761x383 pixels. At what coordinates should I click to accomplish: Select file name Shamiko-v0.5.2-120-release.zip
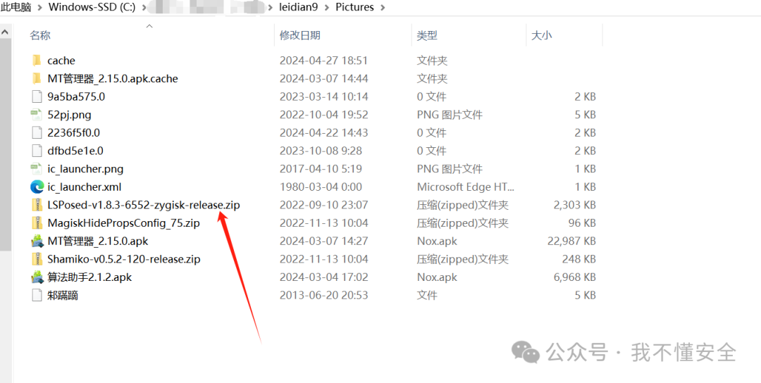124,259
